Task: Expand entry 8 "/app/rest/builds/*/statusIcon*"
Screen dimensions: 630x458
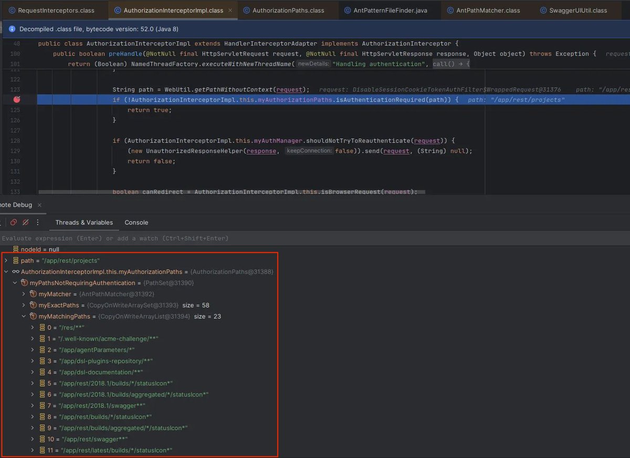Action: coord(33,417)
